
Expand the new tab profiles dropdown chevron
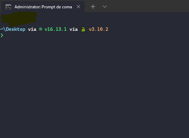105,7
